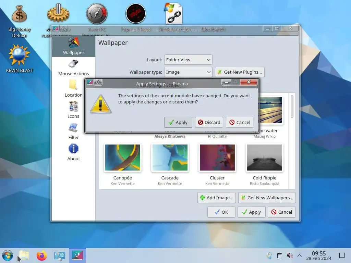
Task: Select the Wallpaper sidebar section
Action: point(74,46)
